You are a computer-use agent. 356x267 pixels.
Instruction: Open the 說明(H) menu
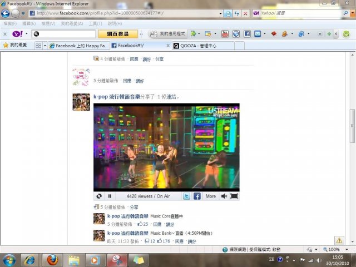click(115, 23)
